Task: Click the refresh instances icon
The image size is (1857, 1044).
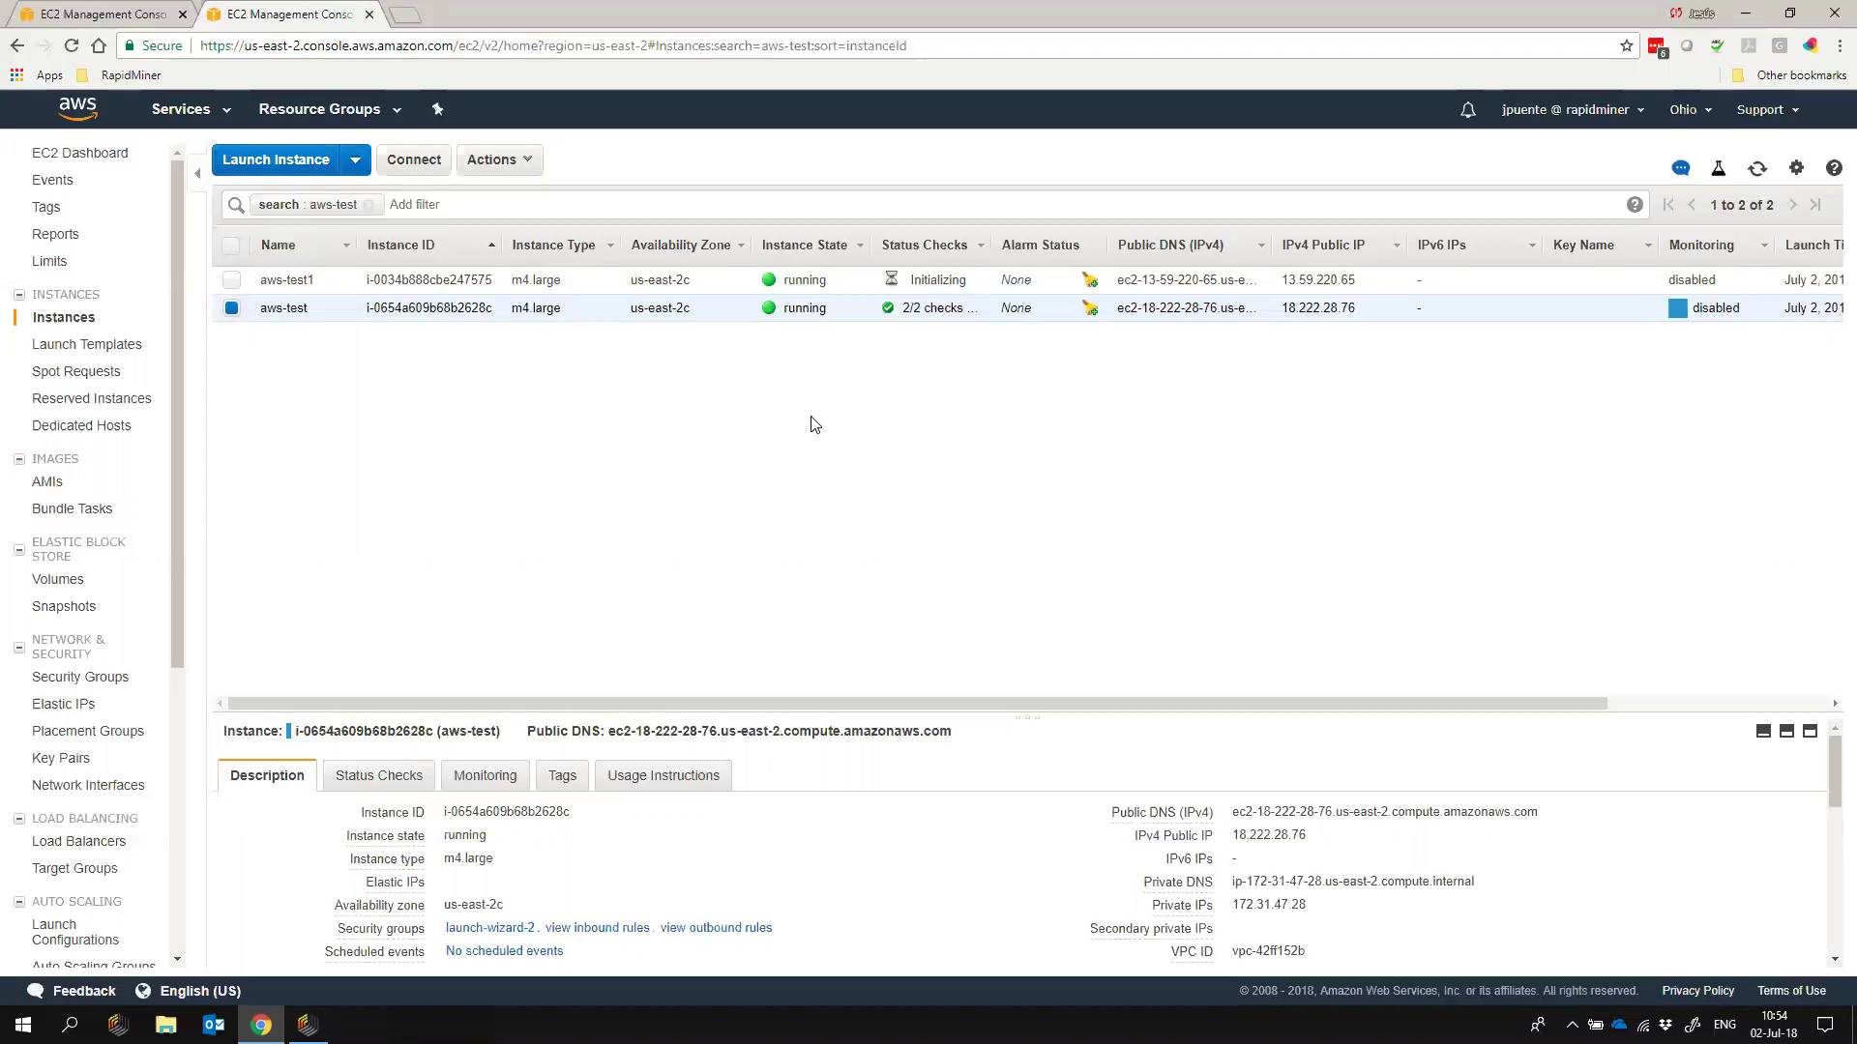Action: click(x=1757, y=168)
